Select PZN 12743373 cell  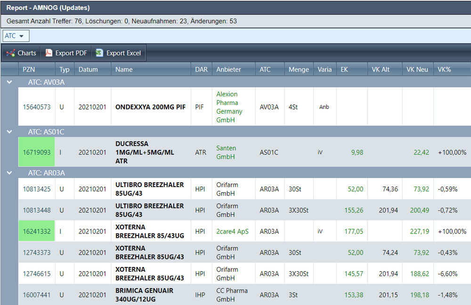click(37, 252)
